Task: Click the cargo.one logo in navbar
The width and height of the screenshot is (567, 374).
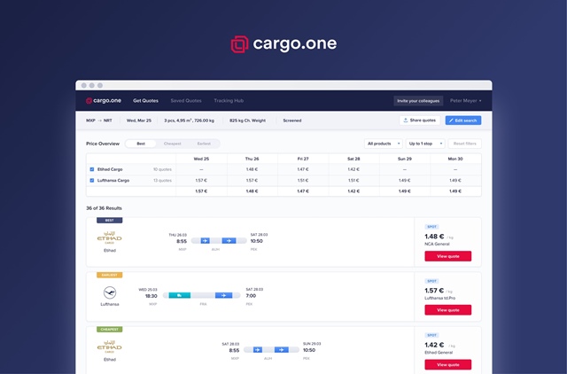Action: [104, 101]
